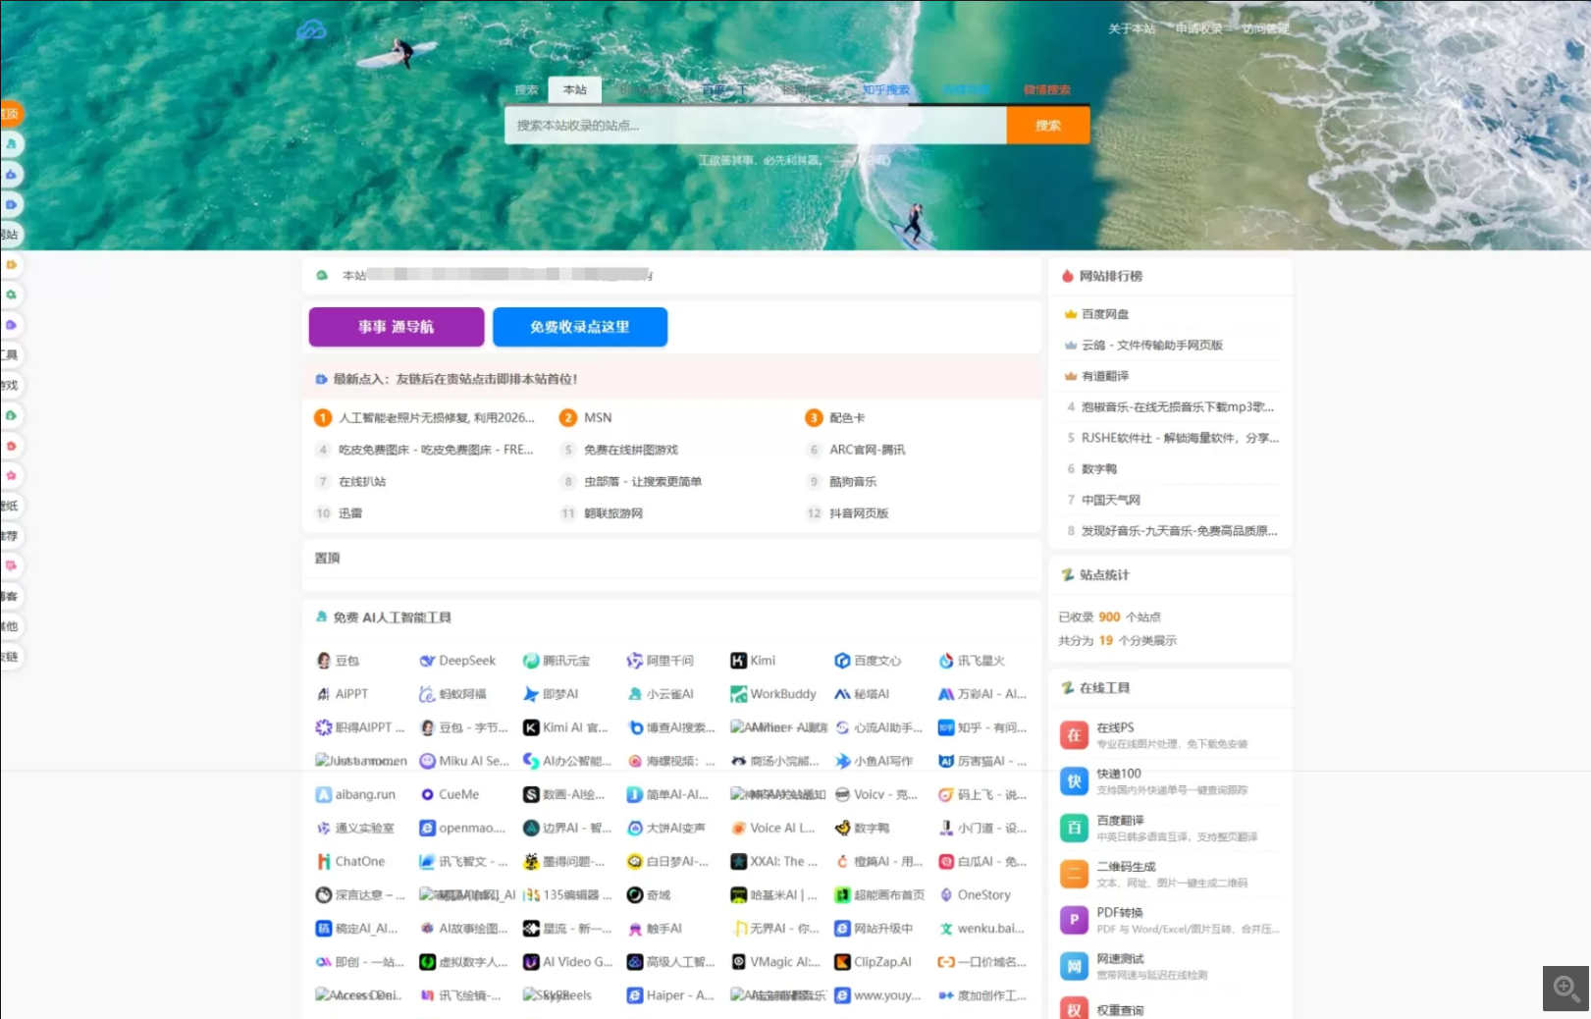Screen dimensions: 1591x1019
Task: Open the 酷狗音乐 link
Action: (853, 482)
